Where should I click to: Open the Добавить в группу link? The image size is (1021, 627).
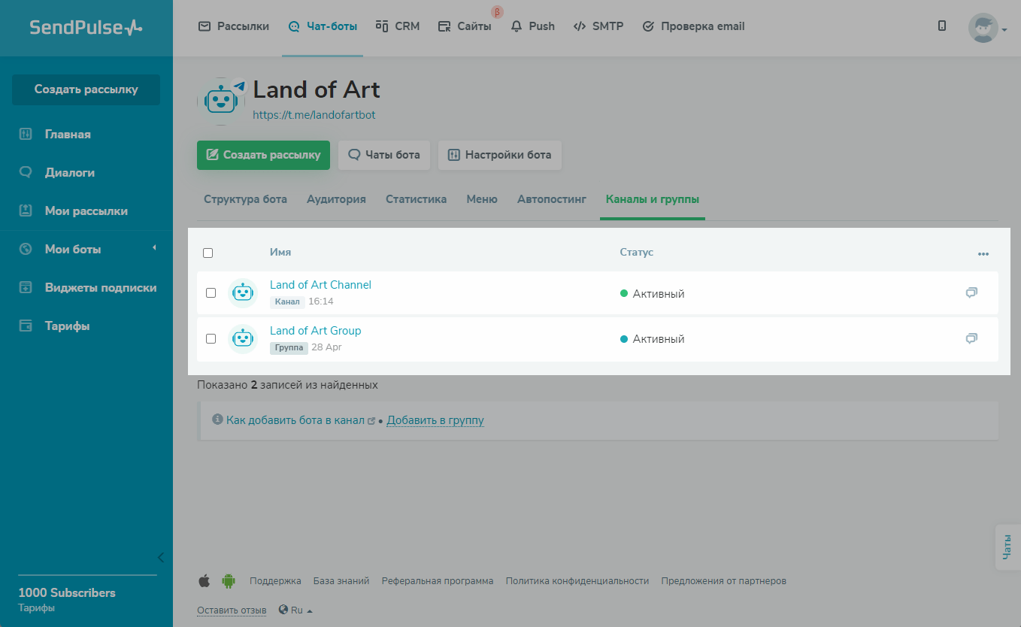coord(435,420)
